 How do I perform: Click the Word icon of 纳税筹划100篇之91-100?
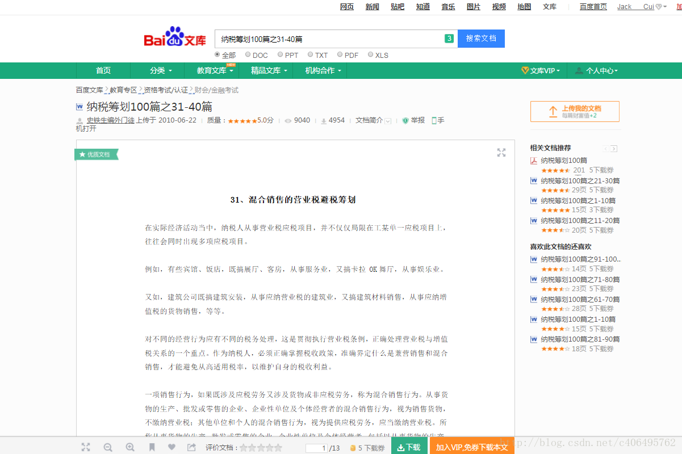pyautogui.click(x=534, y=259)
